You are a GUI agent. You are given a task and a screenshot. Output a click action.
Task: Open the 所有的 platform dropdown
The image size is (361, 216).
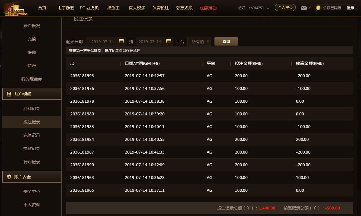pos(199,41)
